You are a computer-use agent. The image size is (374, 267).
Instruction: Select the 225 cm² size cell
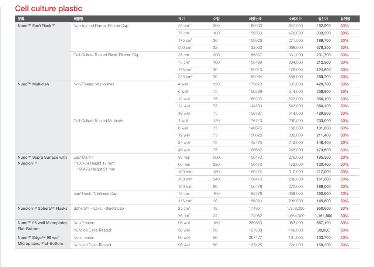[185, 77]
